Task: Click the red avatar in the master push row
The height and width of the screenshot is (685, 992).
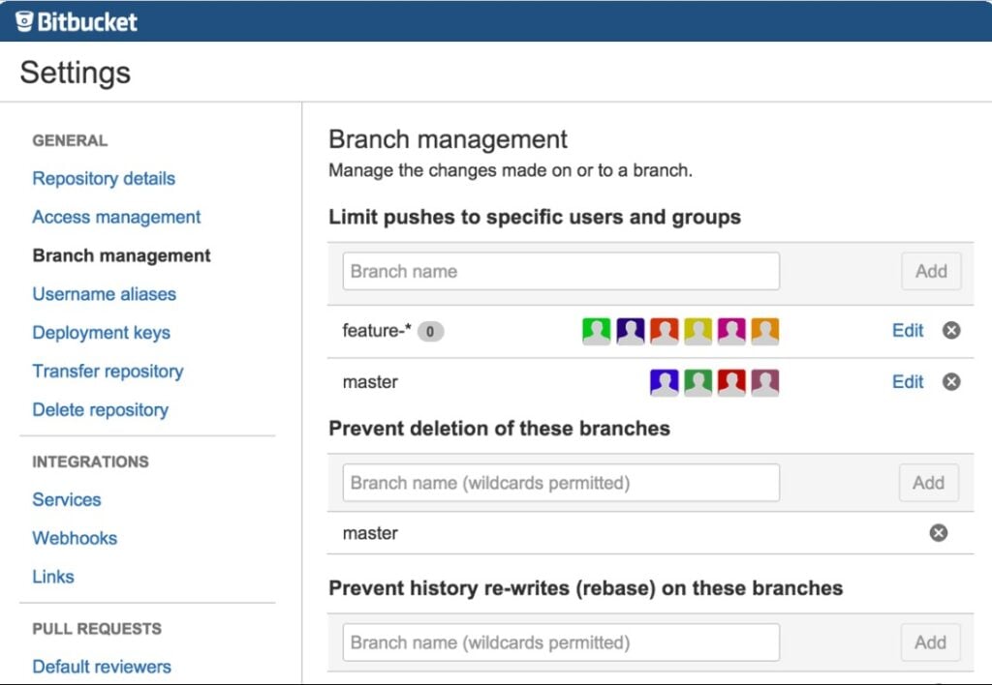Action: (731, 382)
